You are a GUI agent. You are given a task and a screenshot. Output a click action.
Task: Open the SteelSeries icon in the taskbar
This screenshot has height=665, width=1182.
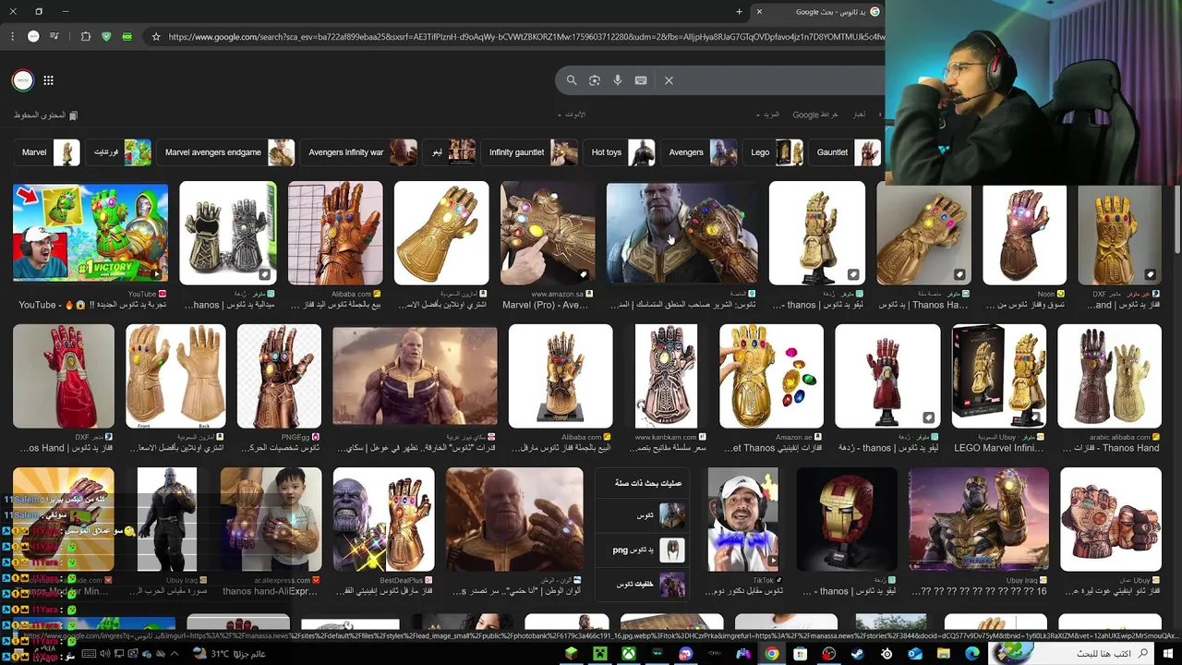click(x=886, y=654)
